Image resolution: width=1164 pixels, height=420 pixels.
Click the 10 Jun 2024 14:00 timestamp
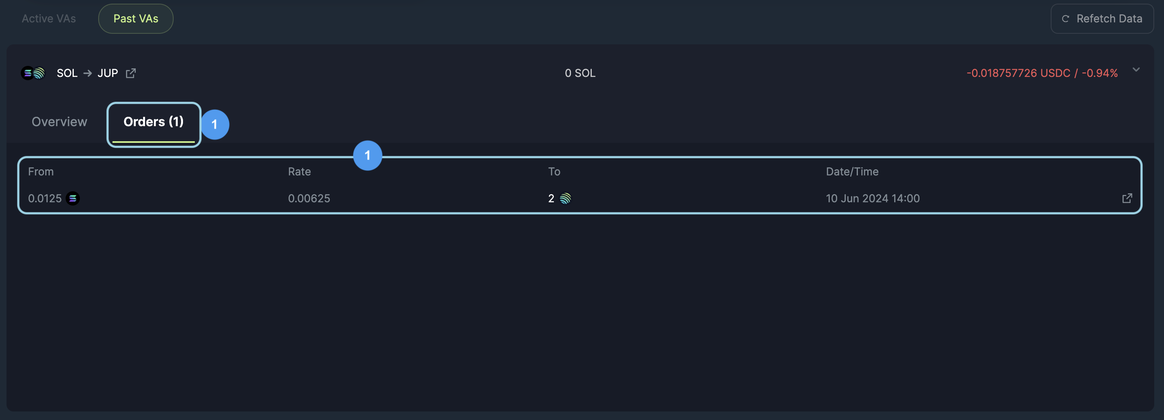[x=873, y=199]
